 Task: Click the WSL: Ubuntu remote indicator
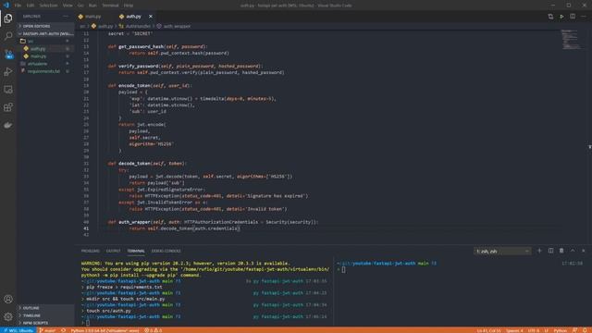click(18, 330)
